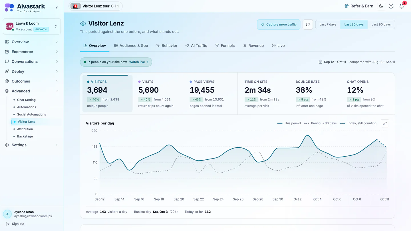Screen dimensions: 411x231
Task: Select Last 90 days range
Action: point(381,25)
